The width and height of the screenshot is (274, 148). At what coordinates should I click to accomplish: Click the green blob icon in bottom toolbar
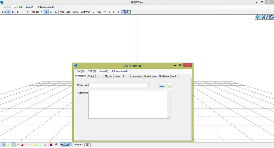[x=8, y=145]
